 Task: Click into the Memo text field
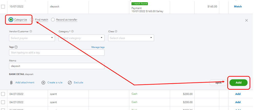click(57, 66)
